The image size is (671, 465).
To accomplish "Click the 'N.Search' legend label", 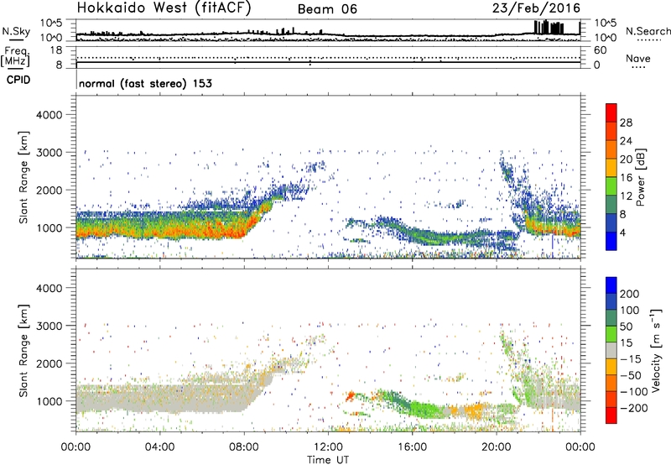I will coord(648,31).
